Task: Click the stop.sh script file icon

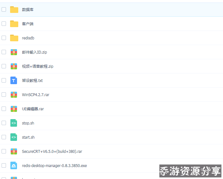Action: tap(14, 123)
